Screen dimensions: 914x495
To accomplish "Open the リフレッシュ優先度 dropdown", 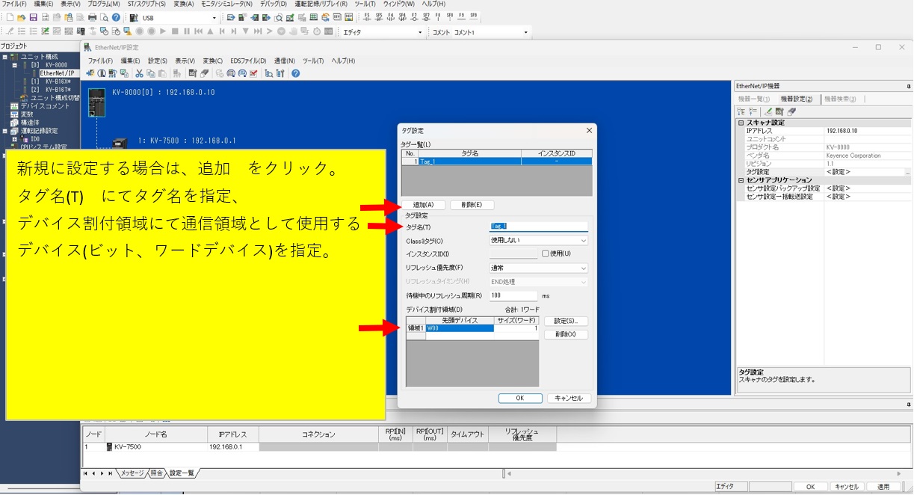I will point(538,268).
